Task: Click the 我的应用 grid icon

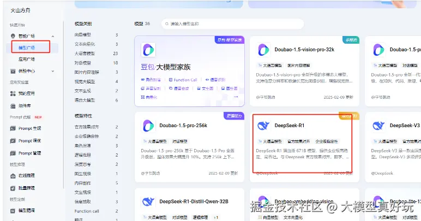Action: (13, 93)
